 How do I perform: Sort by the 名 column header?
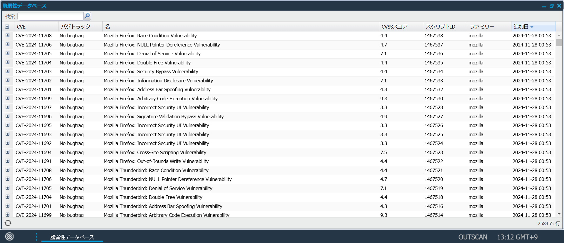241,27
